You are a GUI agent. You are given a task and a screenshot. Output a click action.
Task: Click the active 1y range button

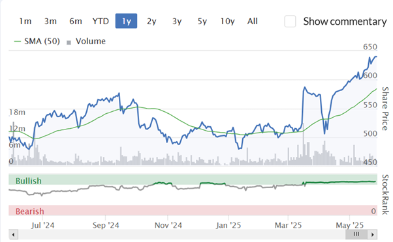click(x=127, y=21)
